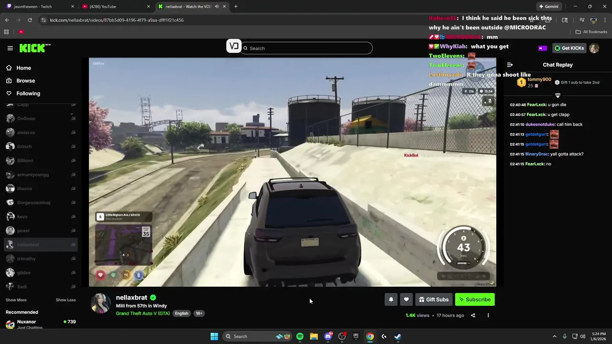This screenshot has height=344, width=612.
Task: Click the VOD logo icon by search
Action: (234, 46)
